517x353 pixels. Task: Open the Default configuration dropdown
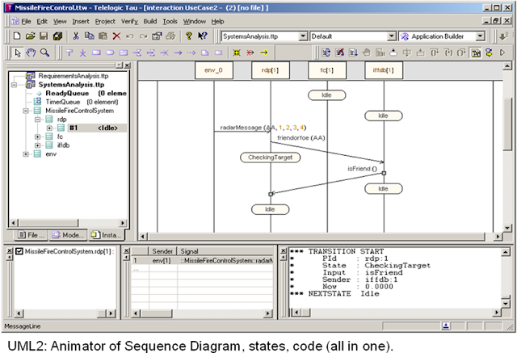click(391, 36)
